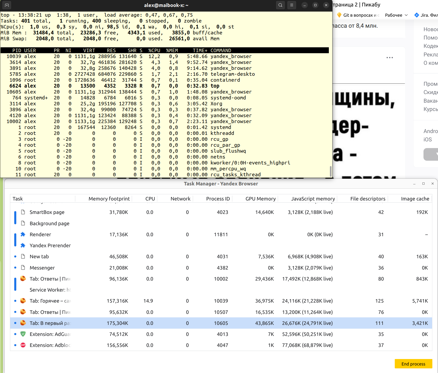This screenshot has height=373, width=438.
Task: Open the three-dot post menu in the browser
Action: (x=390, y=58)
